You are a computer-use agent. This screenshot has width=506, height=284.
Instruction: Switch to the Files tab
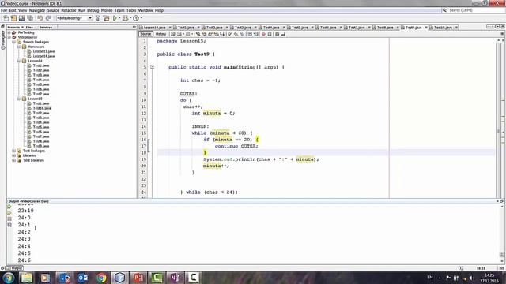pos(29,28)
